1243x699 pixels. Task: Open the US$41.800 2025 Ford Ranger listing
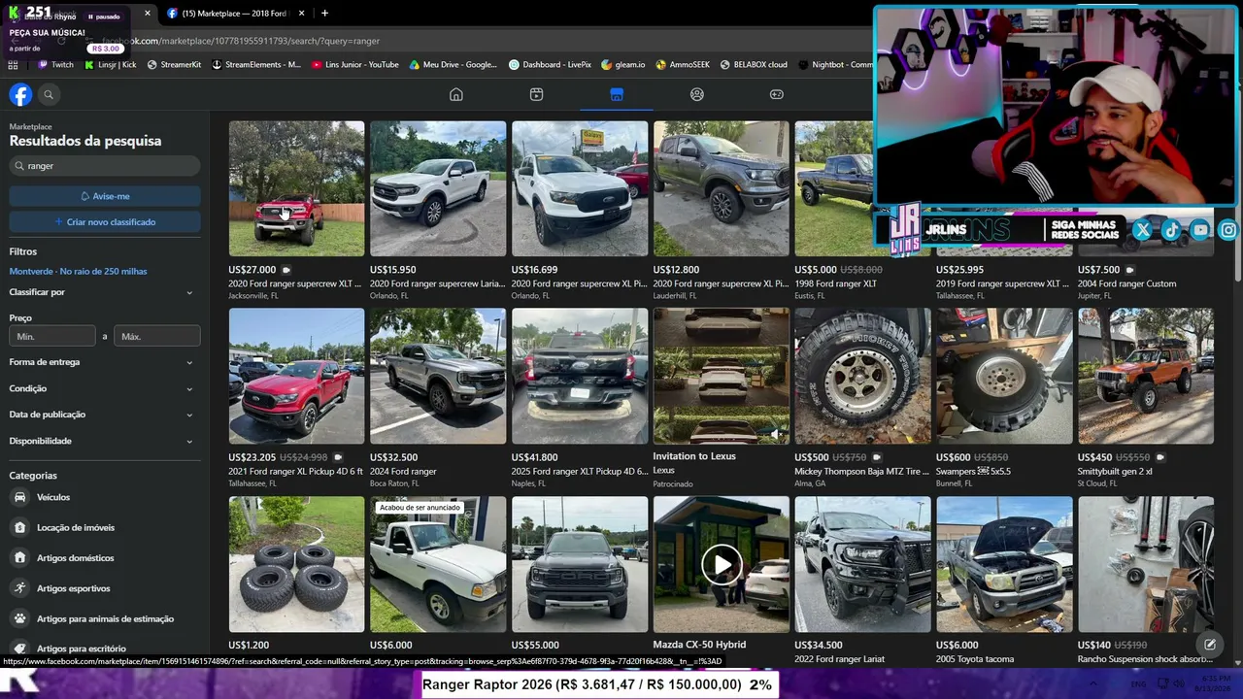(x=580, y=376)
